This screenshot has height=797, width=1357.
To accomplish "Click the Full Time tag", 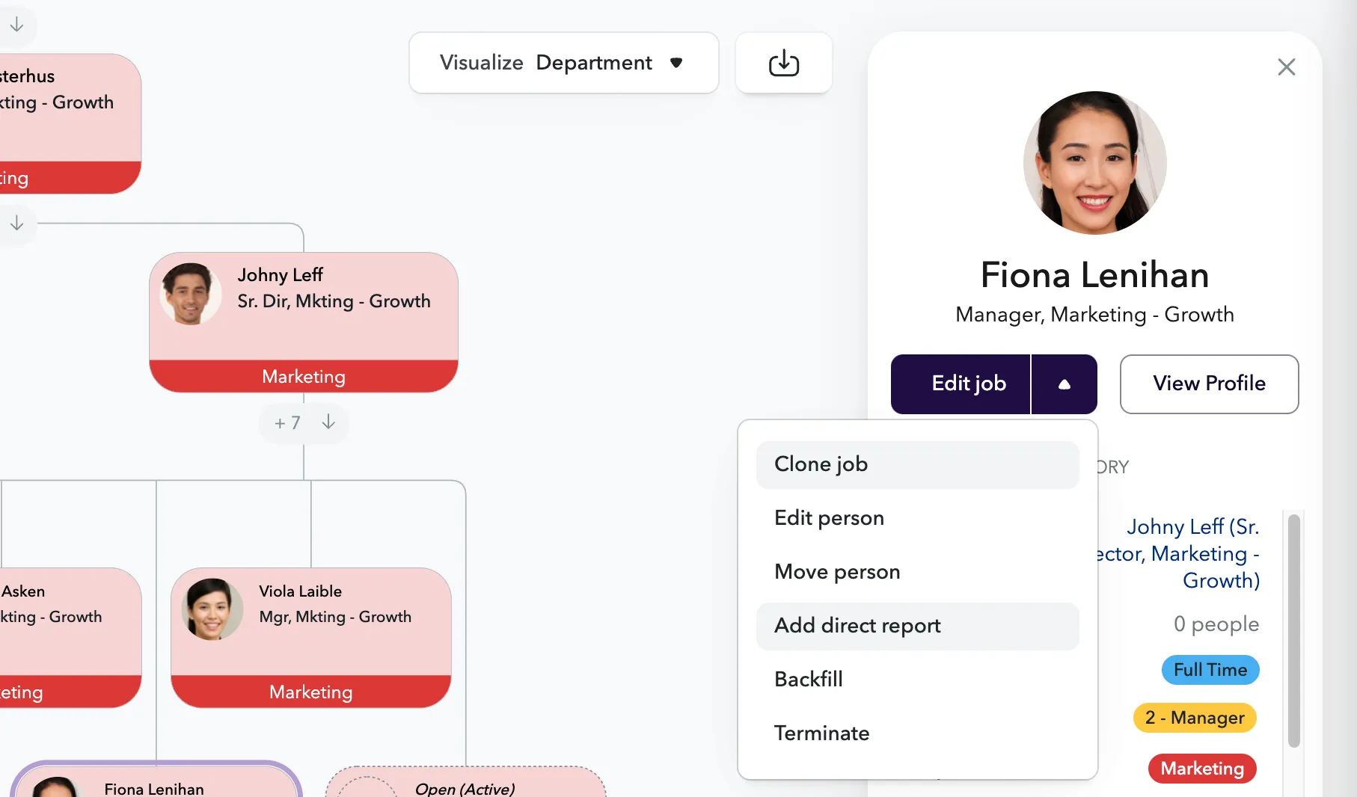I will pos(1210,670).
